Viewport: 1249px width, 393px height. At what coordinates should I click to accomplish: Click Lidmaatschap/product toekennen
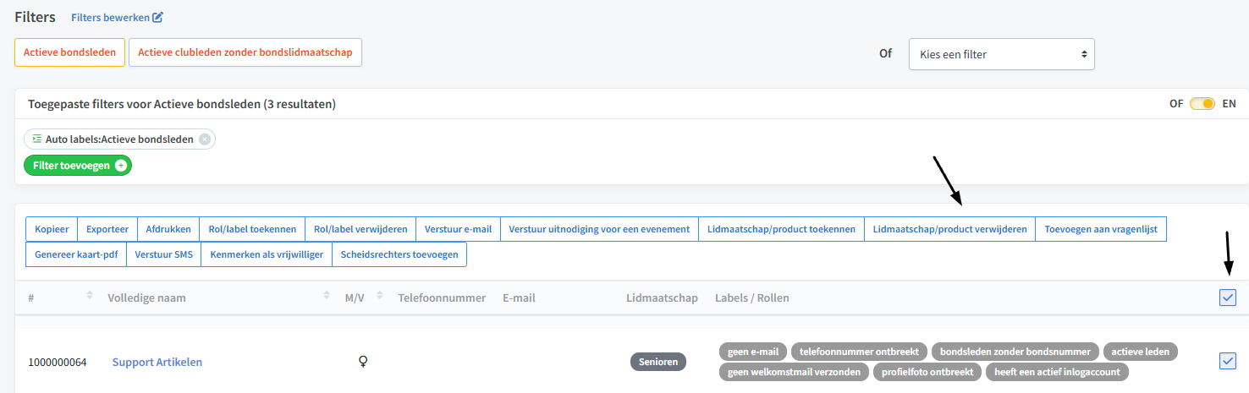point(781,229)
